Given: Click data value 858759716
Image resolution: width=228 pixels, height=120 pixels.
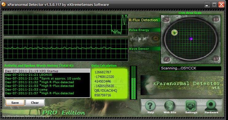Looking at the screenshot, I should [103, 95].
